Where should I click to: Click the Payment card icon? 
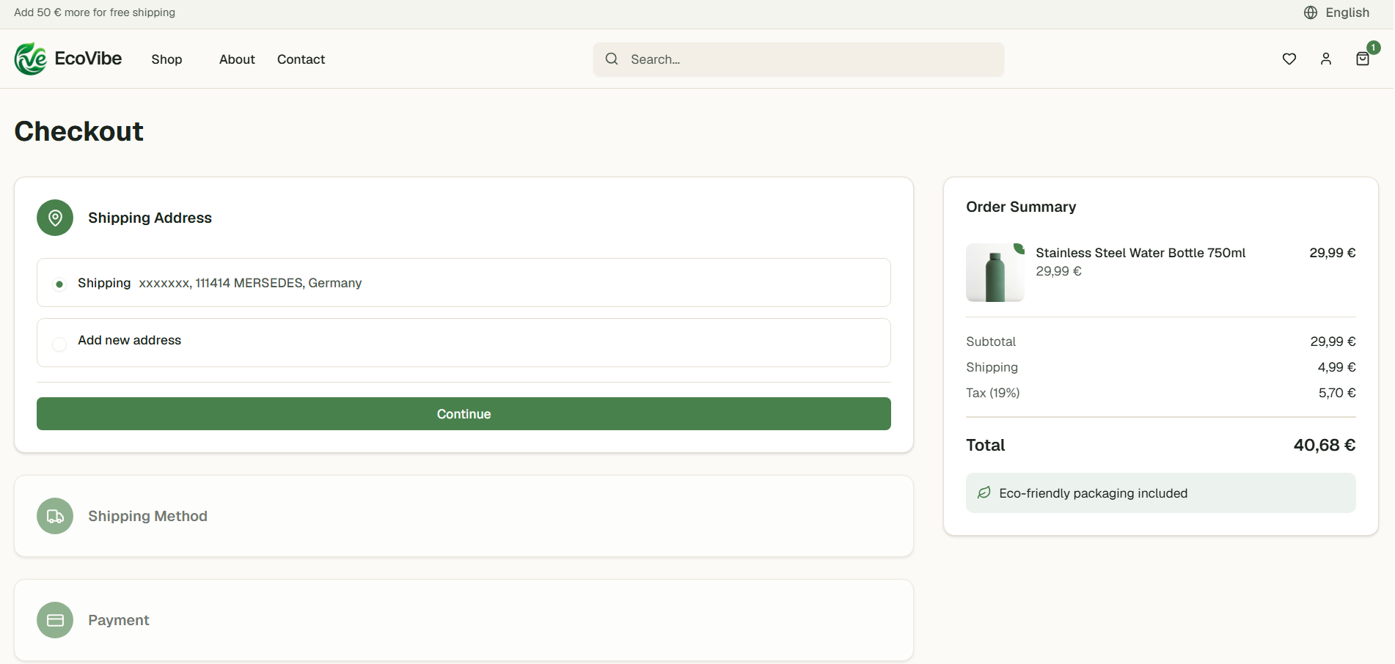pos(55,620)
